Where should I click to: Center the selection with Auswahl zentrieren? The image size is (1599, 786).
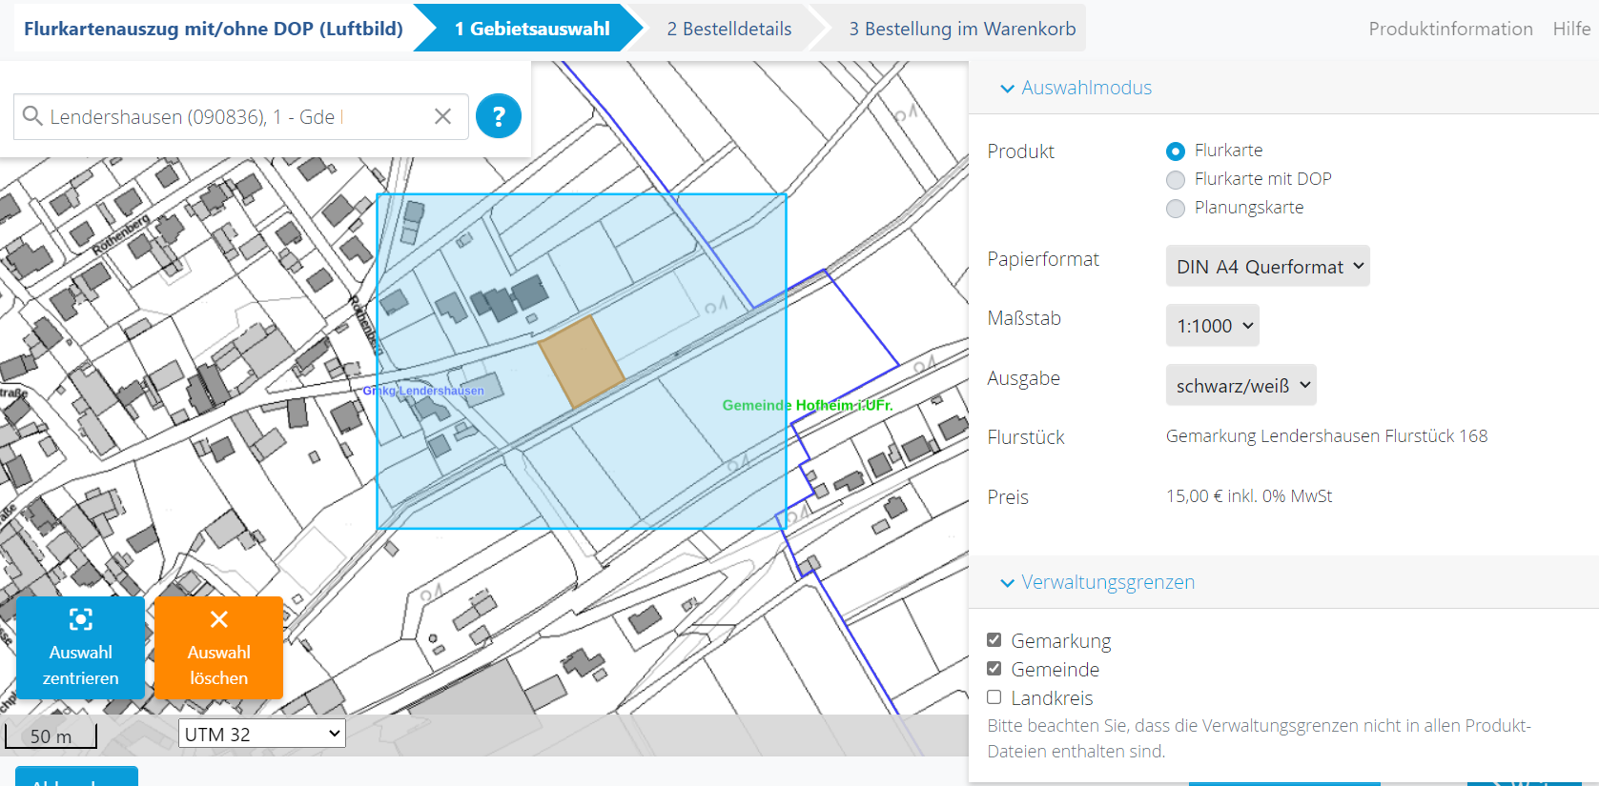click(81, 648)
